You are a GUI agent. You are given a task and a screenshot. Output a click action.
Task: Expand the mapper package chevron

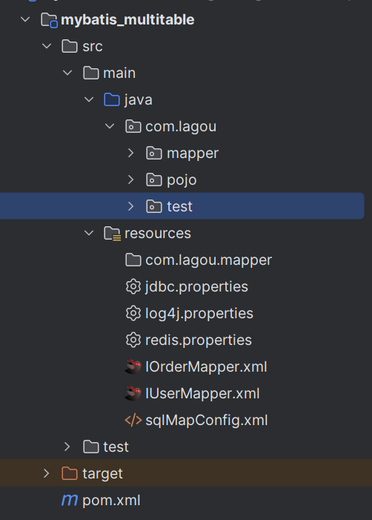(x=131, y=153)
